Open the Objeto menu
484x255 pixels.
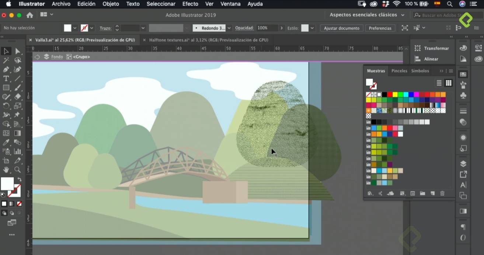pos(111,4)
